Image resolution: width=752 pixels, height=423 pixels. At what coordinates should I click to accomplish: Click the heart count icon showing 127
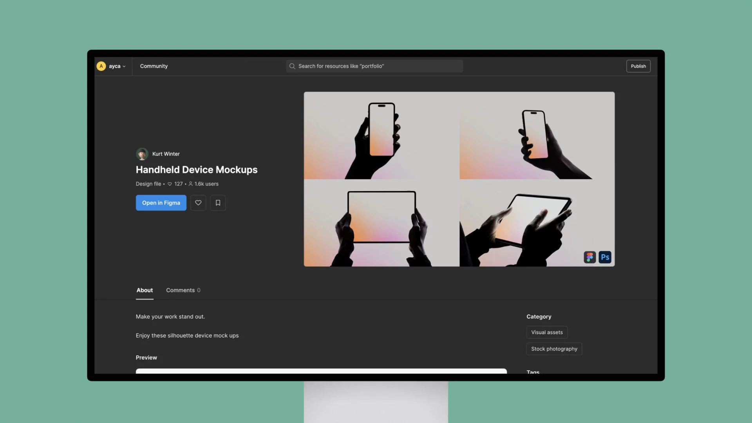tap(170, 184)
